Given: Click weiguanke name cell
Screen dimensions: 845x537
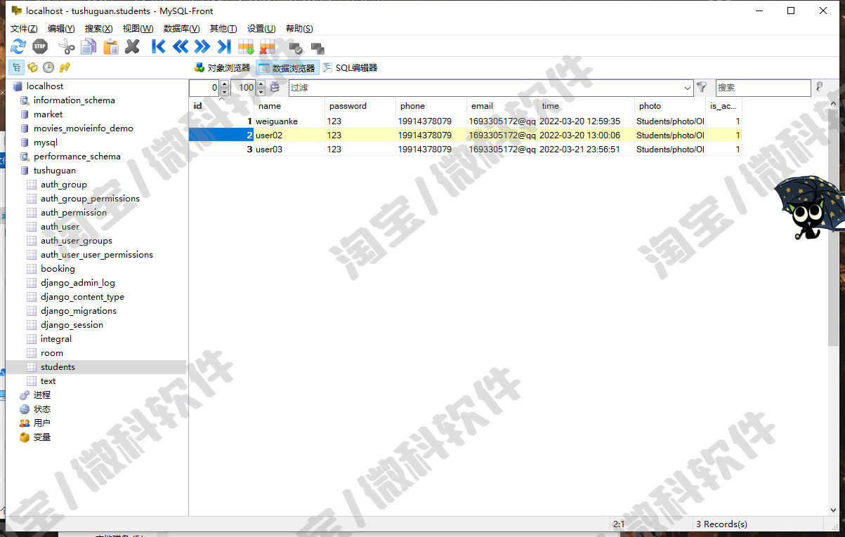Looking at the screenshot, I should pyautogui.click(x=289, y=121).
